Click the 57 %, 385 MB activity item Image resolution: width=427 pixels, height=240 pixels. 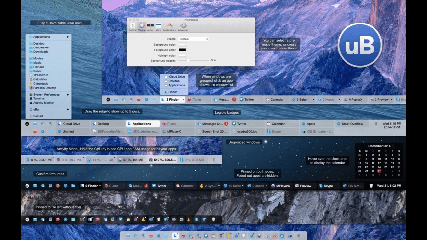(131, 160)
